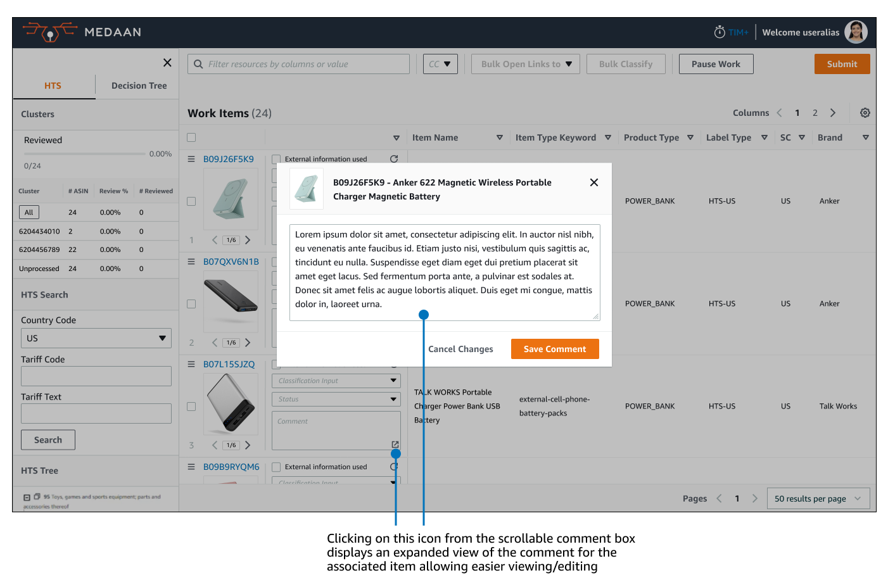
Task: Switch to the Decision Tree tab
Action: click(139, 86)
